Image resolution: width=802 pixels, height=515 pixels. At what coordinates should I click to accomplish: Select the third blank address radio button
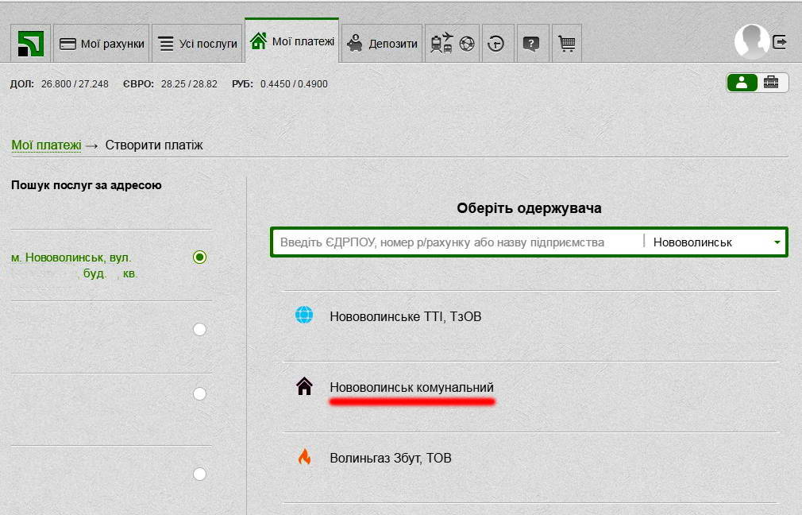coord(199,393)
